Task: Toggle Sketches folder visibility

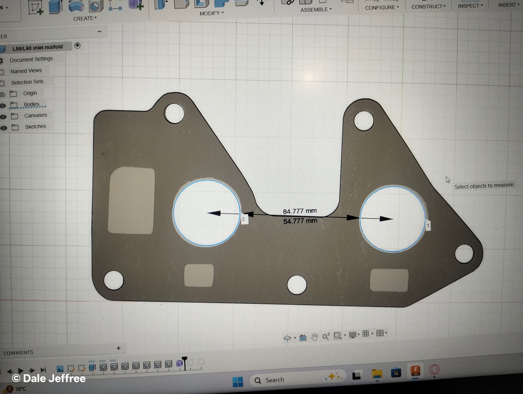Action: tap(4, 128)
